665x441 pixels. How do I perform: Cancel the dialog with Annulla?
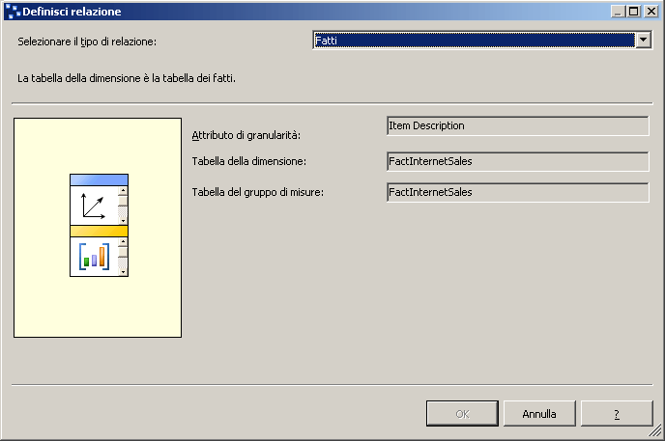tap(539, 414)
